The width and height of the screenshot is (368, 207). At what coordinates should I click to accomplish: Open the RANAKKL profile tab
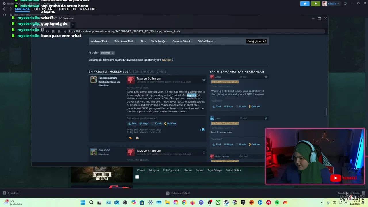(88, 9)
